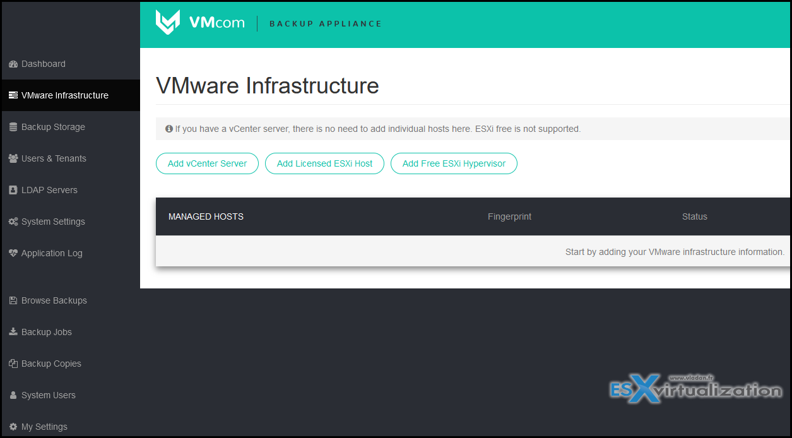Click the Backup Storage database icon

[13, 127]
